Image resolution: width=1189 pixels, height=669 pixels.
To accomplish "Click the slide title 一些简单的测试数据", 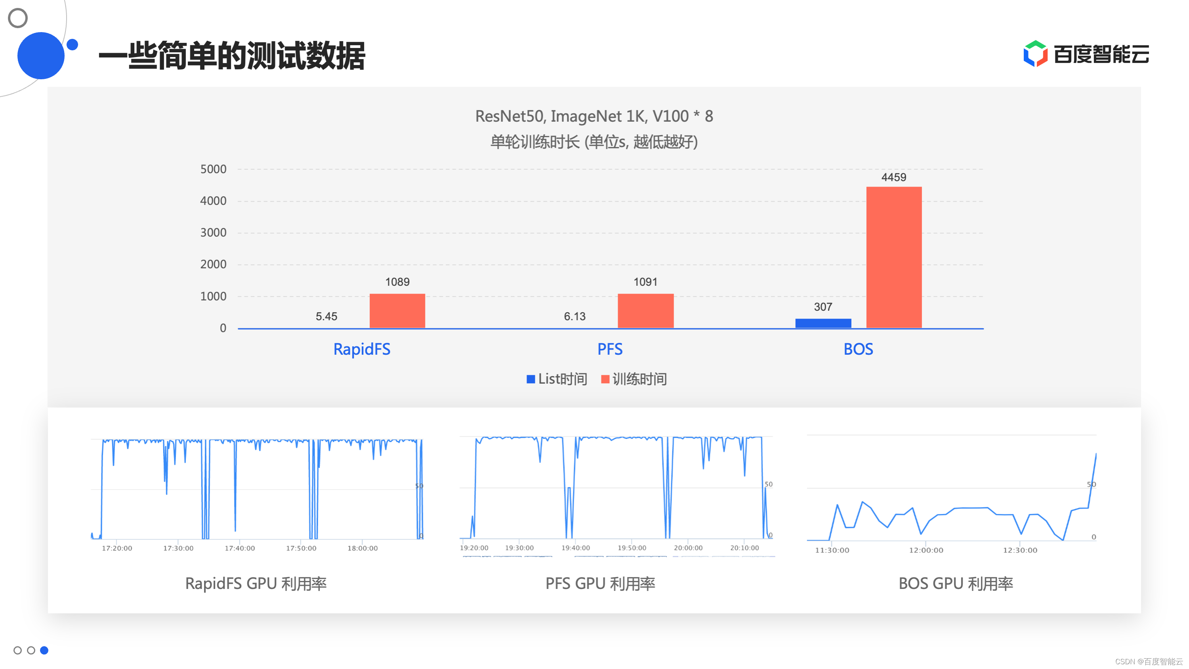I will (x=232, y=55).
